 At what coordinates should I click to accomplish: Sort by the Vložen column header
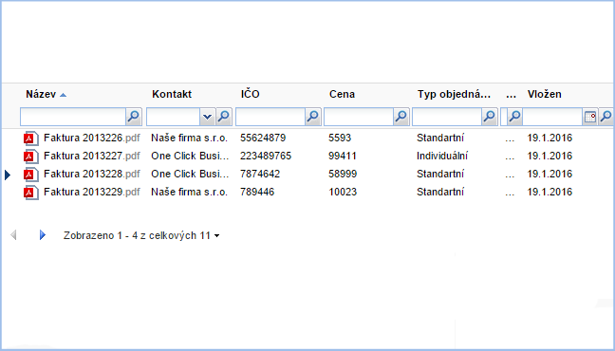(x=545, y=94)
